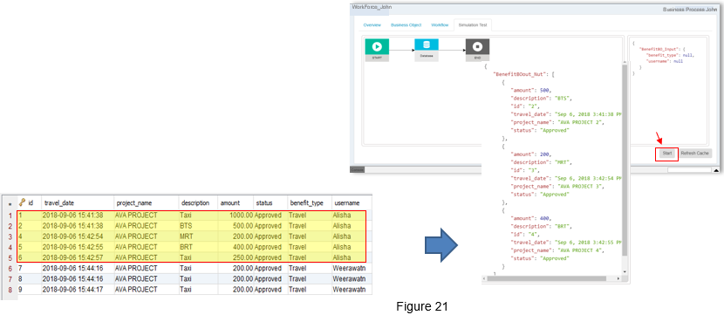Click the asterisk row-selector header cell
Screen dimensions: 724x315
point(10,202)
